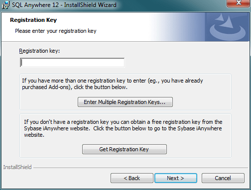Close the InstallShield Wizard window
Screen dimensions: 251x190
coord(239,3)
